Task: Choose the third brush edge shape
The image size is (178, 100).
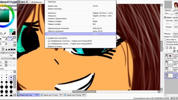Action: pyautogui.click(x=12, y=49)
